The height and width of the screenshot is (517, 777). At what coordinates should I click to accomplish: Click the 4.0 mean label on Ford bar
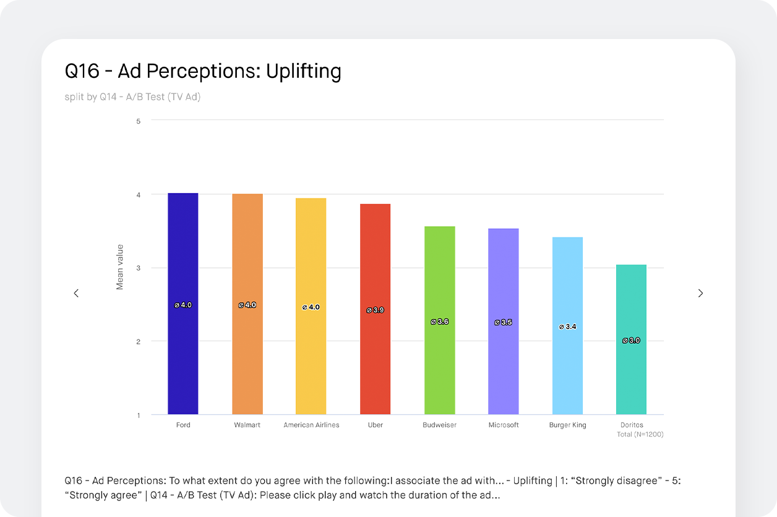point(183,305)
